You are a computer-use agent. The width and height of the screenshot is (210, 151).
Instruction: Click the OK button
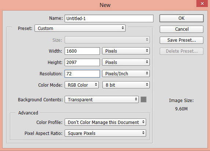click(x=181, y=18)
